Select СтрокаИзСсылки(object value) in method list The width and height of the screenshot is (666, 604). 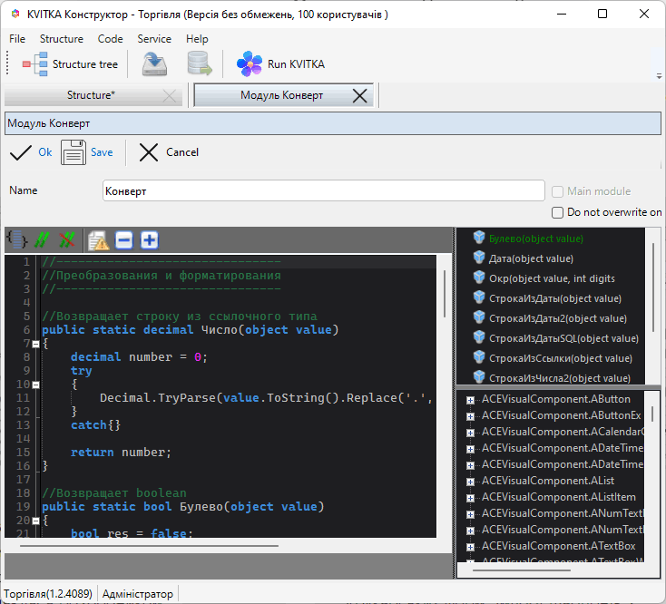pos(561,358)
